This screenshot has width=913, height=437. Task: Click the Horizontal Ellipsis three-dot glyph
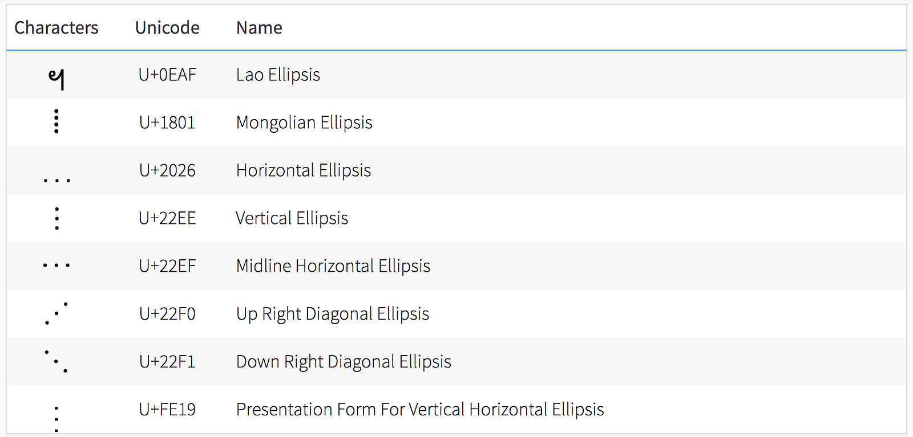pyautogui.click(x=56, y=180)
